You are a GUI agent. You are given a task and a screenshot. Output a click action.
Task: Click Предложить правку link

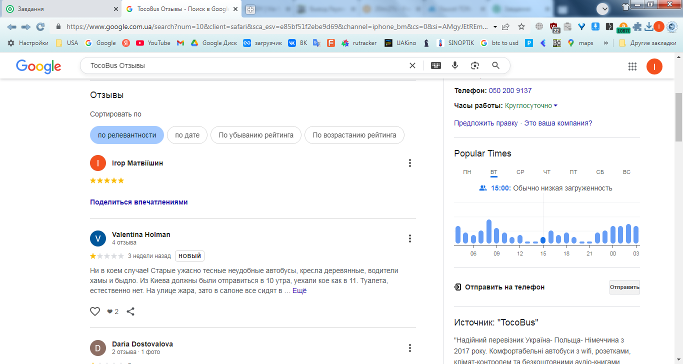pyautogui.click(x=486, y=123)
